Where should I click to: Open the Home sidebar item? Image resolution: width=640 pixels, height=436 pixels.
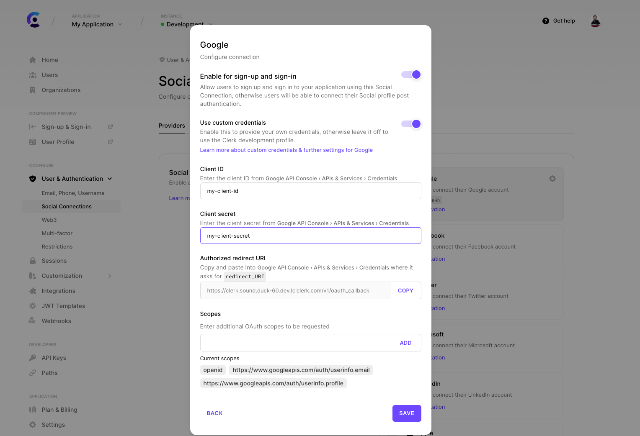tap(49, 60)
